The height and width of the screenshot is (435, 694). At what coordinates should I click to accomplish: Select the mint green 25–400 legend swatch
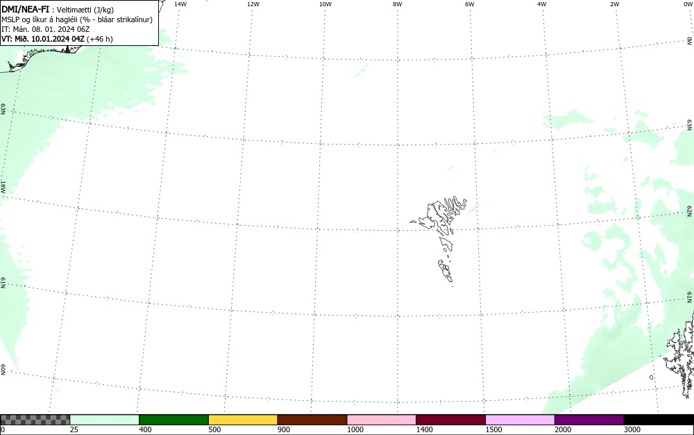coord(105,420)
